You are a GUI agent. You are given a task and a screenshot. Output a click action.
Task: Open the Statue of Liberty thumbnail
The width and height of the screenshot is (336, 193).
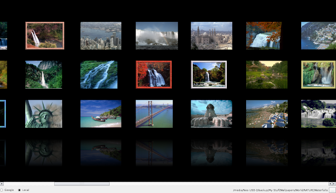tap(44, 114)
